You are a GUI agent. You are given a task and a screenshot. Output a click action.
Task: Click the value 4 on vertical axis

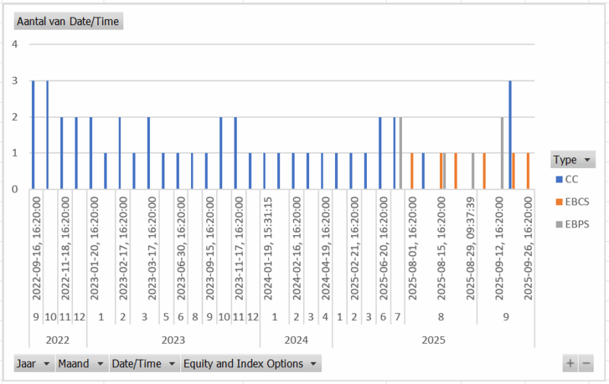14,44
